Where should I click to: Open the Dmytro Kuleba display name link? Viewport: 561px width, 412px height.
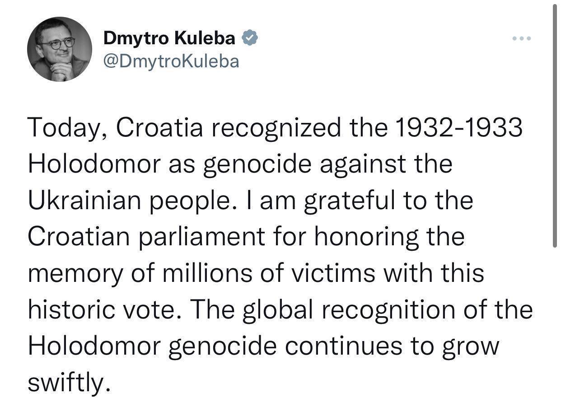(169, 39)
